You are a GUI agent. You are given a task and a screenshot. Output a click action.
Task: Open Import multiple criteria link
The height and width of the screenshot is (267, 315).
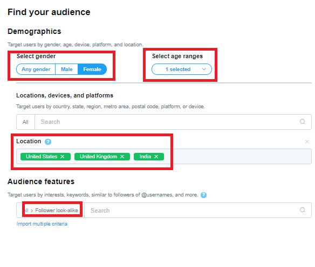[42, 224]
